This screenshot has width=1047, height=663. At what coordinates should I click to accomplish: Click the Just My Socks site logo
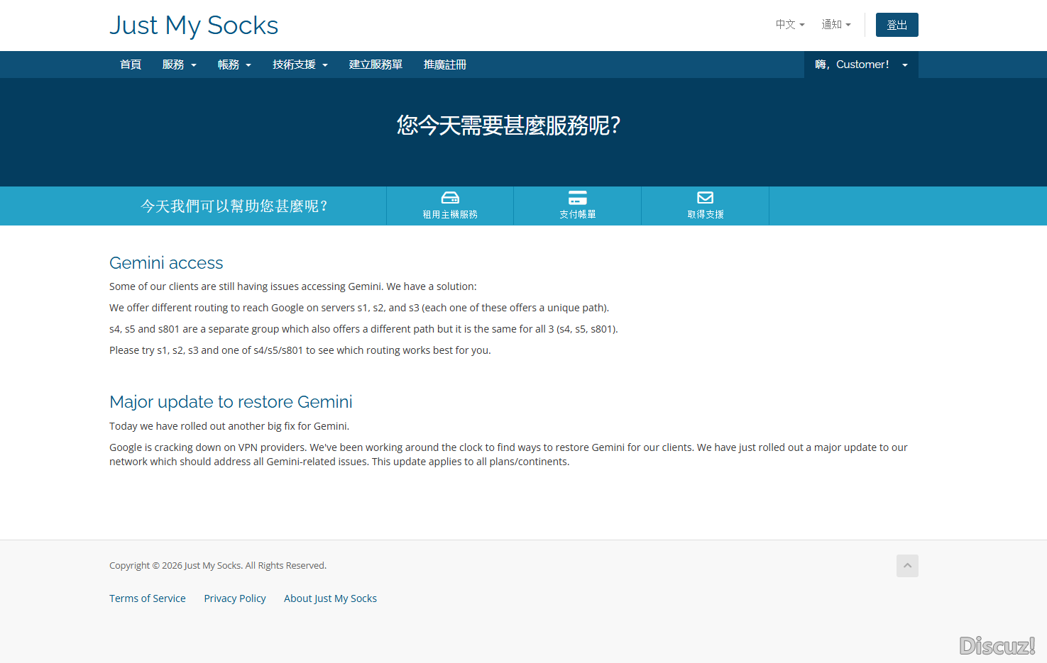[194, 26]
